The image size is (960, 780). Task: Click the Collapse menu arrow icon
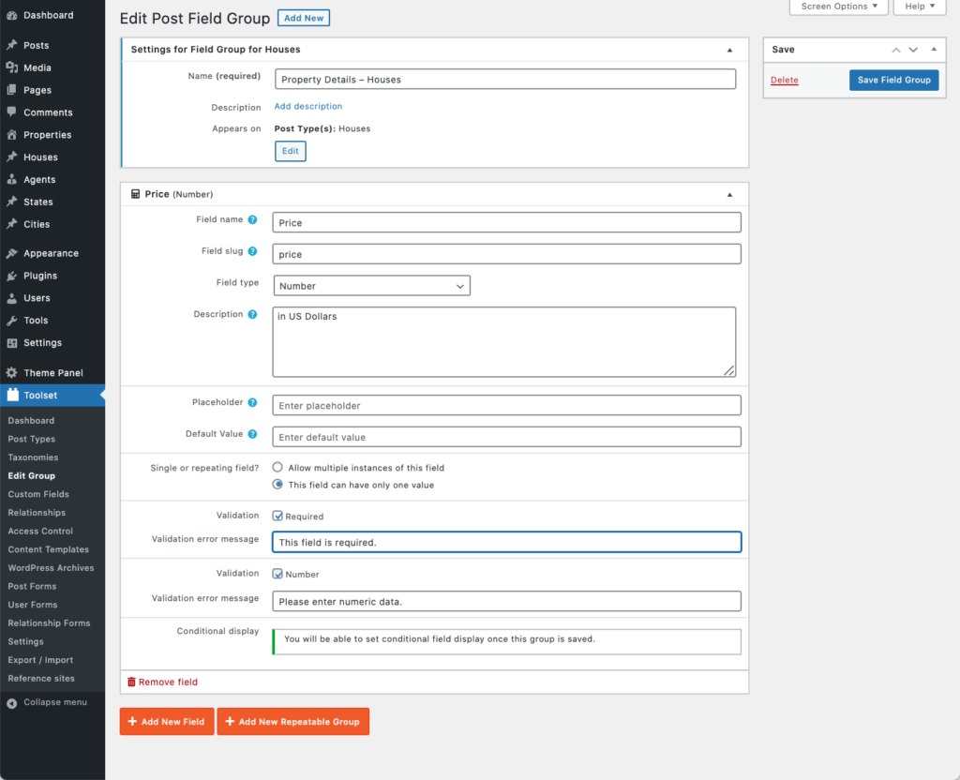(11, 703)
